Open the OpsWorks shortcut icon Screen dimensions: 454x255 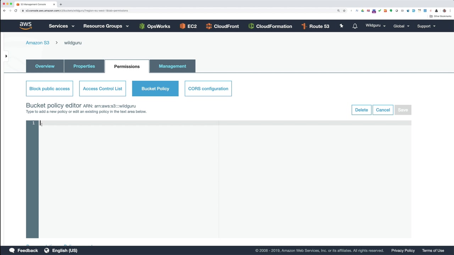pos(142,26)
